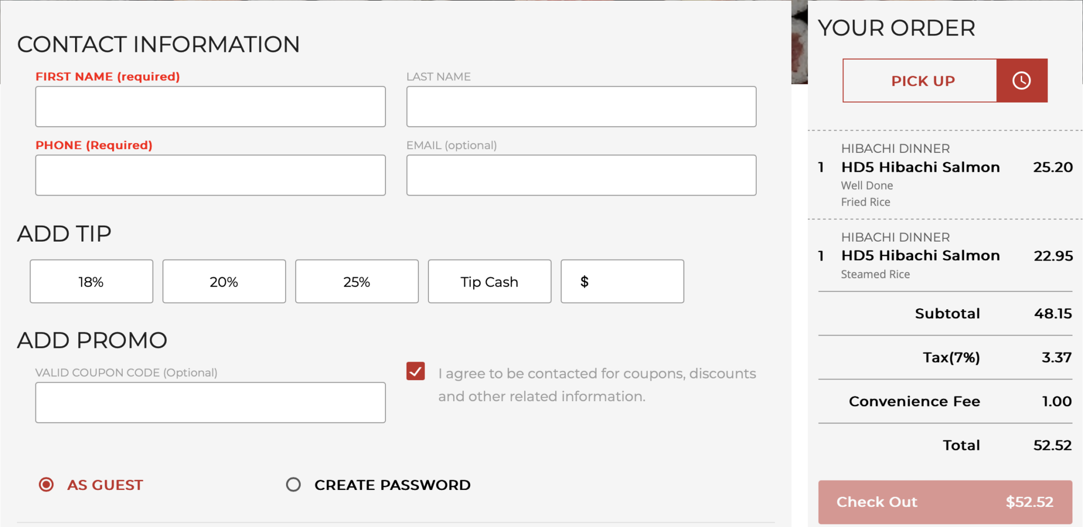The image size is (1083, 527).
Task: Click into the Last Name field
Action: (581, 107)
